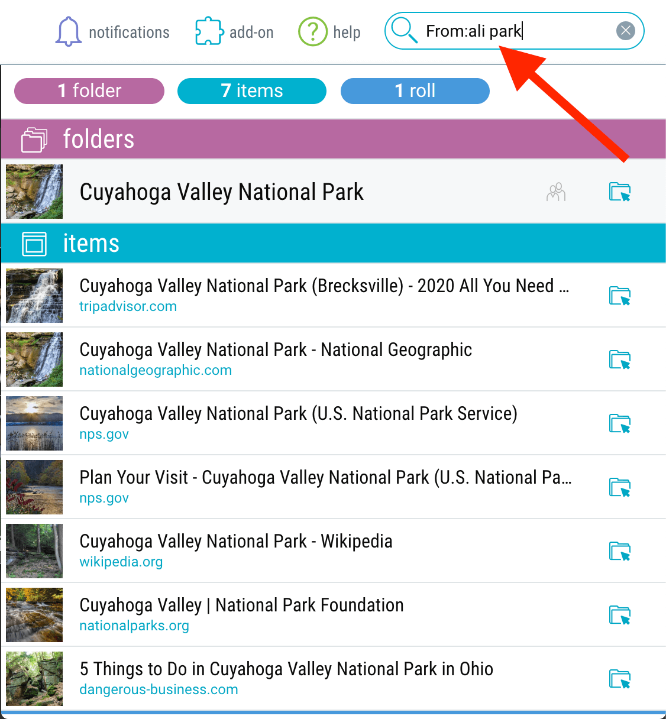Click sunset lake thumbnail of nps.gov item
666x719 pixels.
coord(34,423)
